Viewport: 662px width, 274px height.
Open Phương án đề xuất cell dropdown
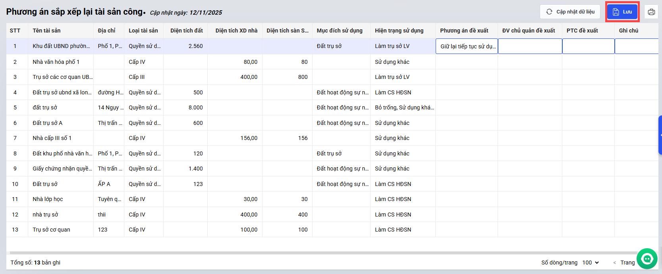467,46
